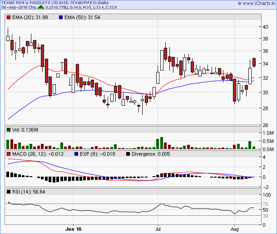Viewport: 277px width, 234px height.
Task: Click the 28 price axis label
Action: [x=265, y=108]
